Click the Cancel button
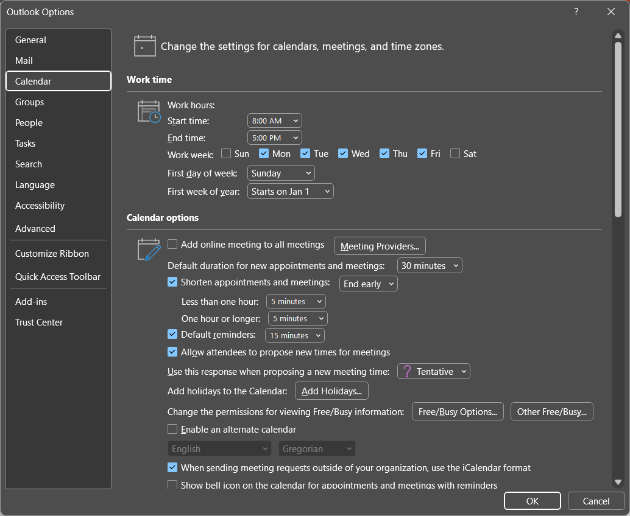This screenshot has width=630, height=516. [x=596, y=501]
